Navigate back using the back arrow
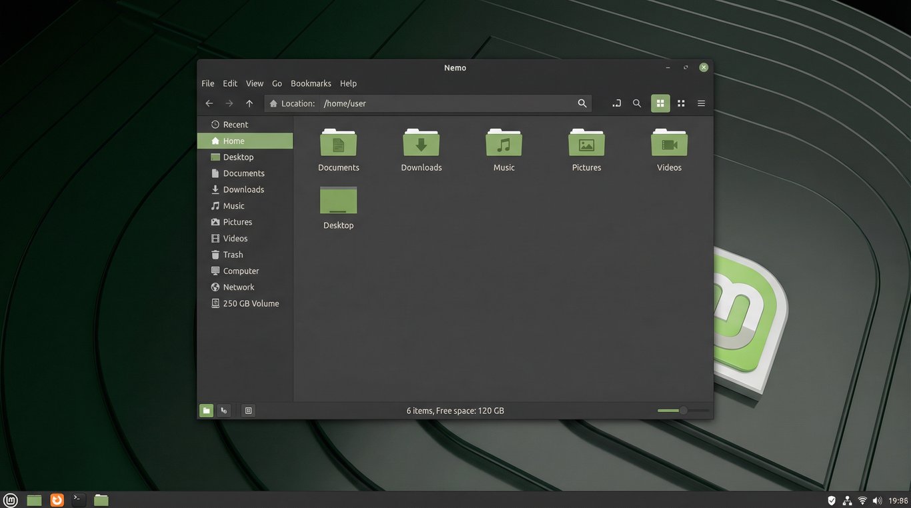This screenshot has height=508, width=911. (209, 103)
